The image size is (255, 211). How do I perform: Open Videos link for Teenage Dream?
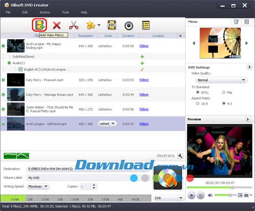[x=144, y=94]
